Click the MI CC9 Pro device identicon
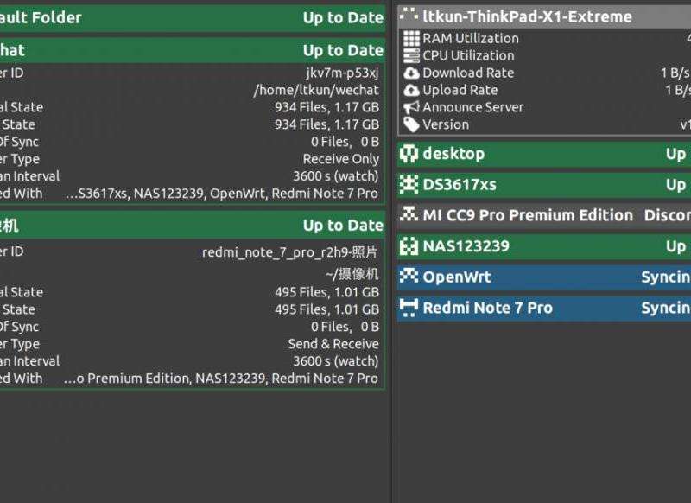Screen dimensions: 691x503 409,215
